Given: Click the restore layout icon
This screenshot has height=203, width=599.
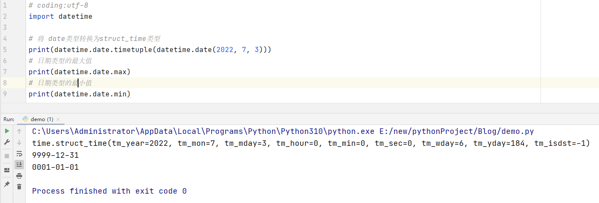Looking at the screenshot, I should [x=7, y=170].
